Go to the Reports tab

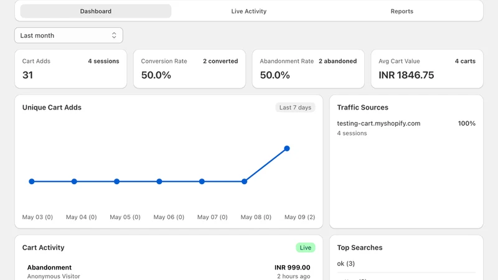(x=402, y=11)
